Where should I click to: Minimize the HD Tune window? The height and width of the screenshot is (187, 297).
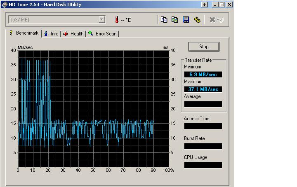point(215,5)
